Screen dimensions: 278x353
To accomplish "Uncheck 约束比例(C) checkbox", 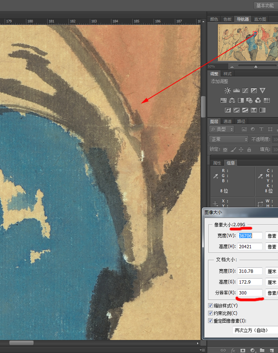I will click(210, 313).
